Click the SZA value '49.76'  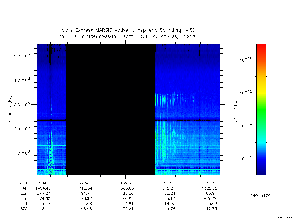(170, 209)
